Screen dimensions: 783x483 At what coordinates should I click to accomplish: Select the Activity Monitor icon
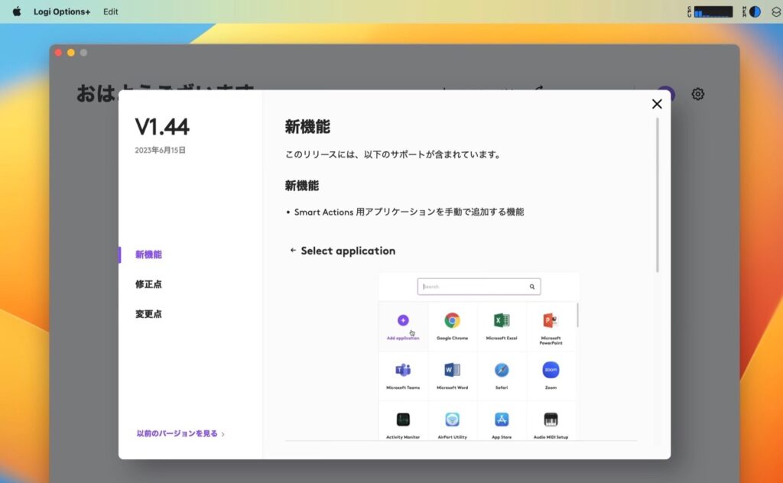[402, 419]
